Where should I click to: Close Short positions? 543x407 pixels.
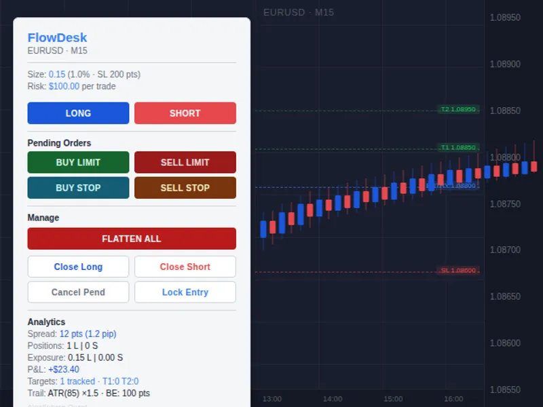click(185, 267)
